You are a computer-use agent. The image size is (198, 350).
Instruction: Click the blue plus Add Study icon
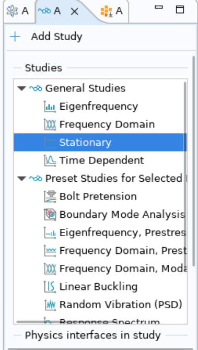pyautogui.click(x=15, y=37)
